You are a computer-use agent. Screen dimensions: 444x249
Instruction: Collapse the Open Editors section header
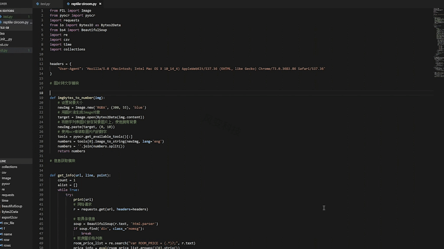tap(16, 11)
